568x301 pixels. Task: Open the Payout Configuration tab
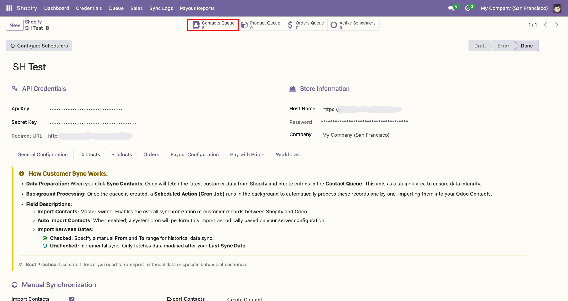click(x=195, y=154)
